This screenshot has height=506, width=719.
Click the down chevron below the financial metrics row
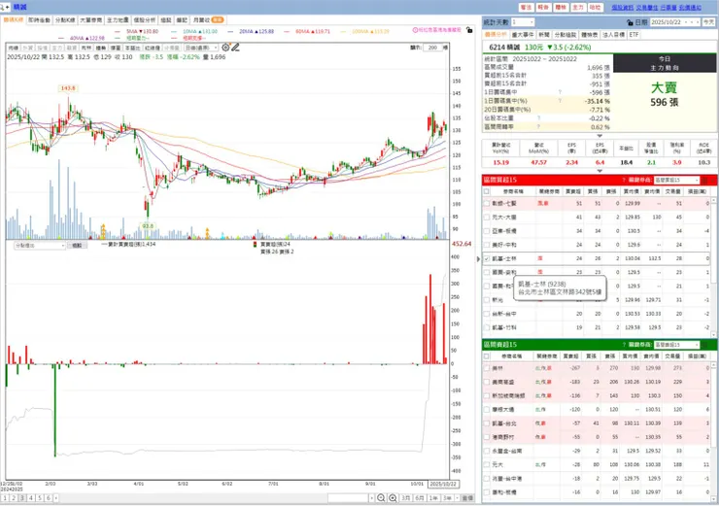[x=599, y=171]
